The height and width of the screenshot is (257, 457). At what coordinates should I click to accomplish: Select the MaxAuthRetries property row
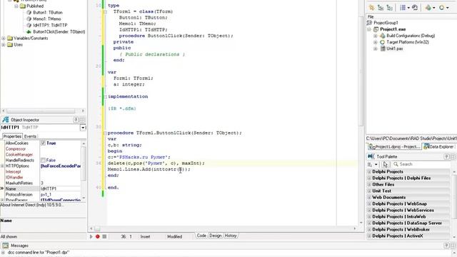[x=42, y=183]
